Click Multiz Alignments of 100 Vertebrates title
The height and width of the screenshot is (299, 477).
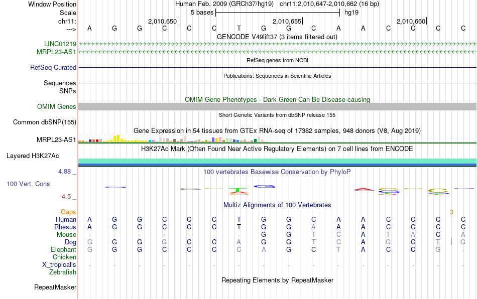click(x=277, y=205)
